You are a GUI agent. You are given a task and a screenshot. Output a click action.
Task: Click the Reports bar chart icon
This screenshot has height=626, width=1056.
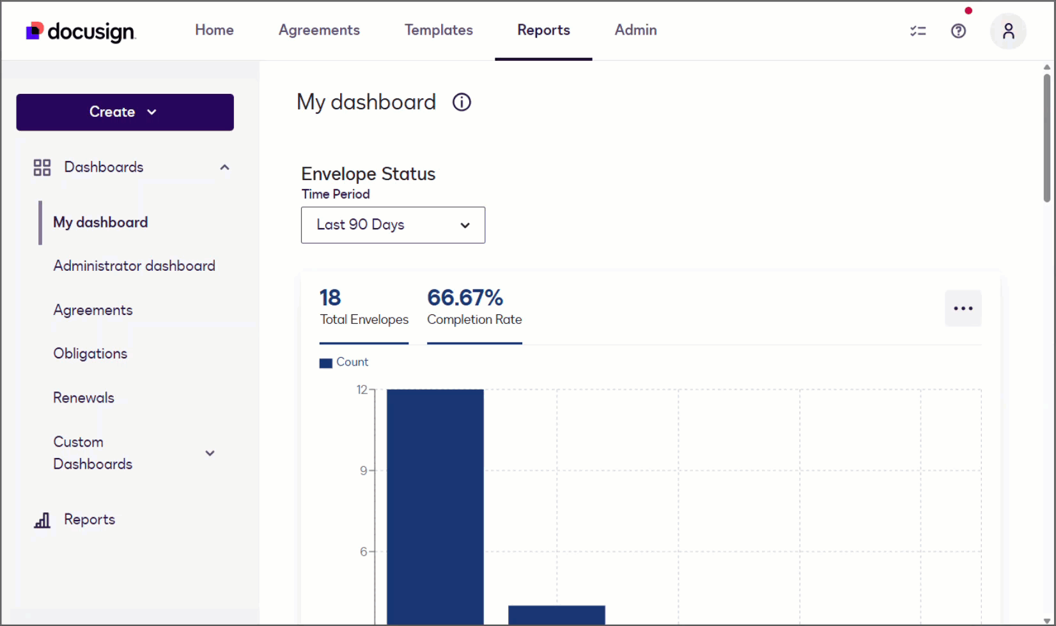pos(42,520)
